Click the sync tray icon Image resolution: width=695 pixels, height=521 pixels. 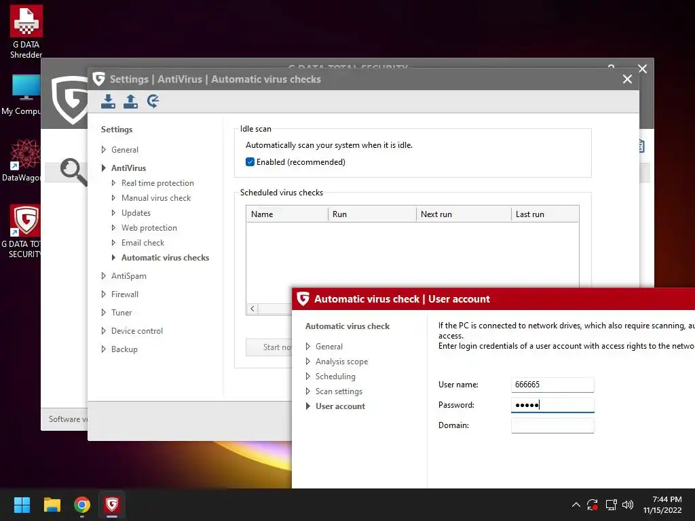point(593,505)
